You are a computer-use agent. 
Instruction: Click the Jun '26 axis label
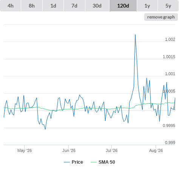point(69,150)
